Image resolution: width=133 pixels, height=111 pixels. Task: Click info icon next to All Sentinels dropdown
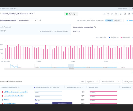[40, 20]
